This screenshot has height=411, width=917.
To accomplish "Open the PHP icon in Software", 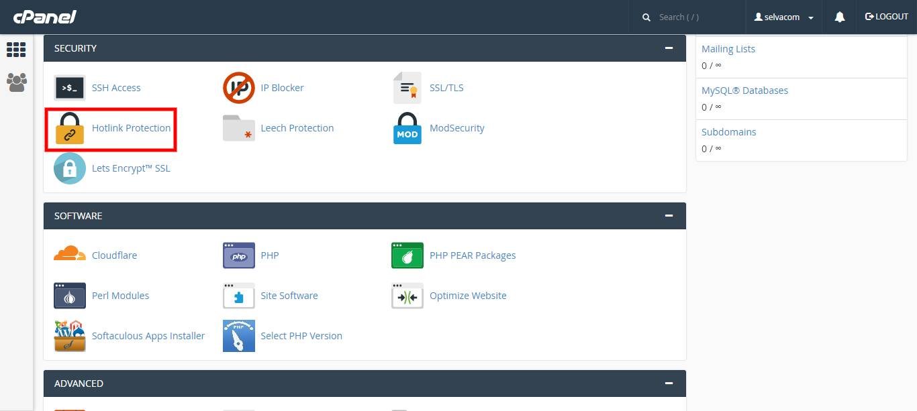I will [x=239, y=255].
